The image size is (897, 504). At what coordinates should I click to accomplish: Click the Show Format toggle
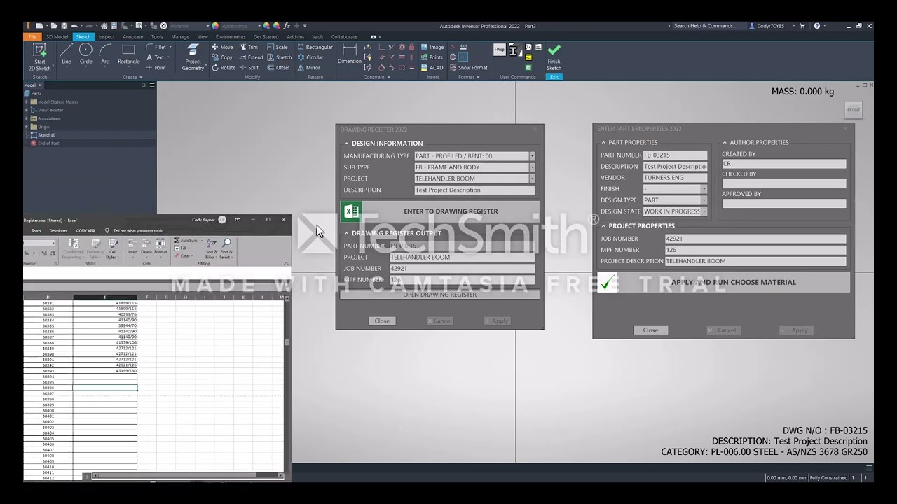(469, 68)
